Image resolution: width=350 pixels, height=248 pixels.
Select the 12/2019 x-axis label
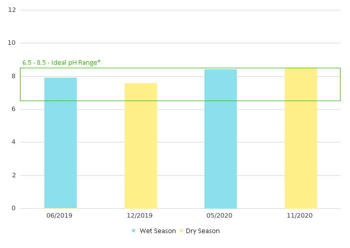point(141,216)
